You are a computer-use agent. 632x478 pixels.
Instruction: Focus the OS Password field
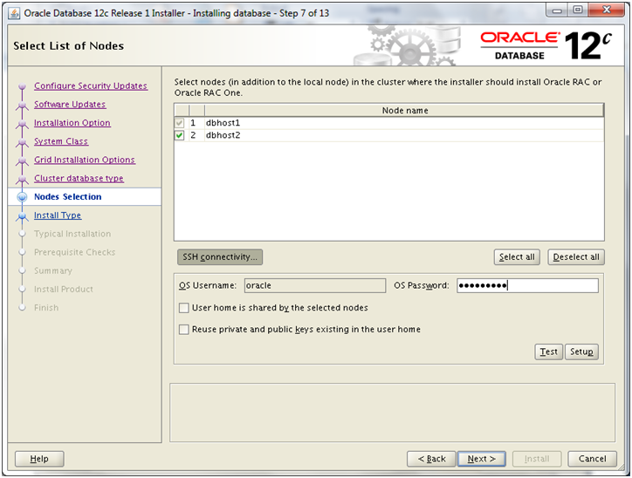click(x=527, y=285)
